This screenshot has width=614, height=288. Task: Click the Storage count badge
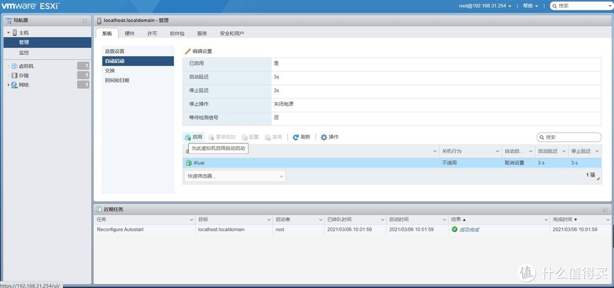click(83, 76)
